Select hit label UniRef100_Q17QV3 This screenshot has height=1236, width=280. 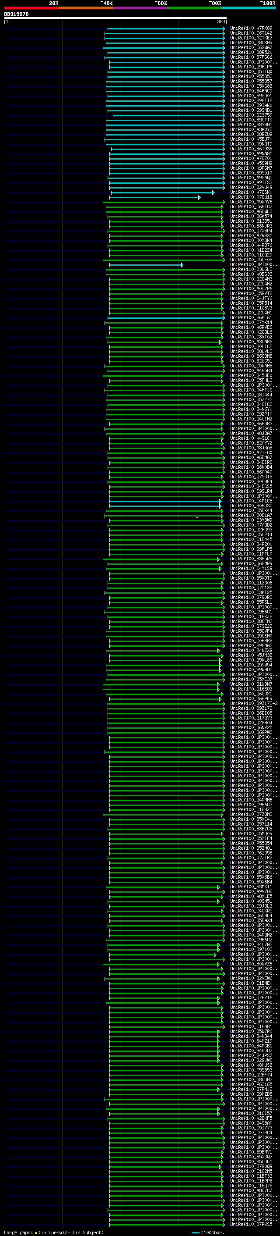251,718
